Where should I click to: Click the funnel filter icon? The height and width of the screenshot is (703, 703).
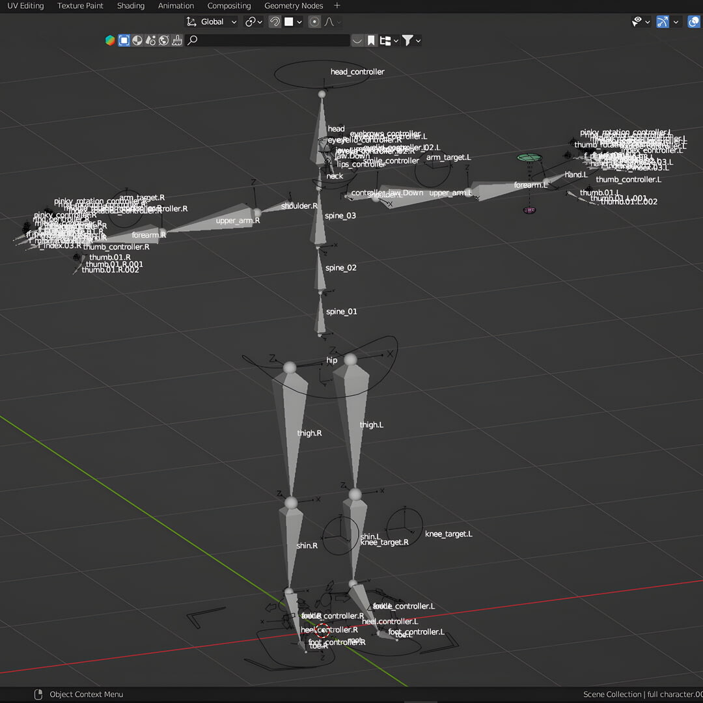point(407,40)
